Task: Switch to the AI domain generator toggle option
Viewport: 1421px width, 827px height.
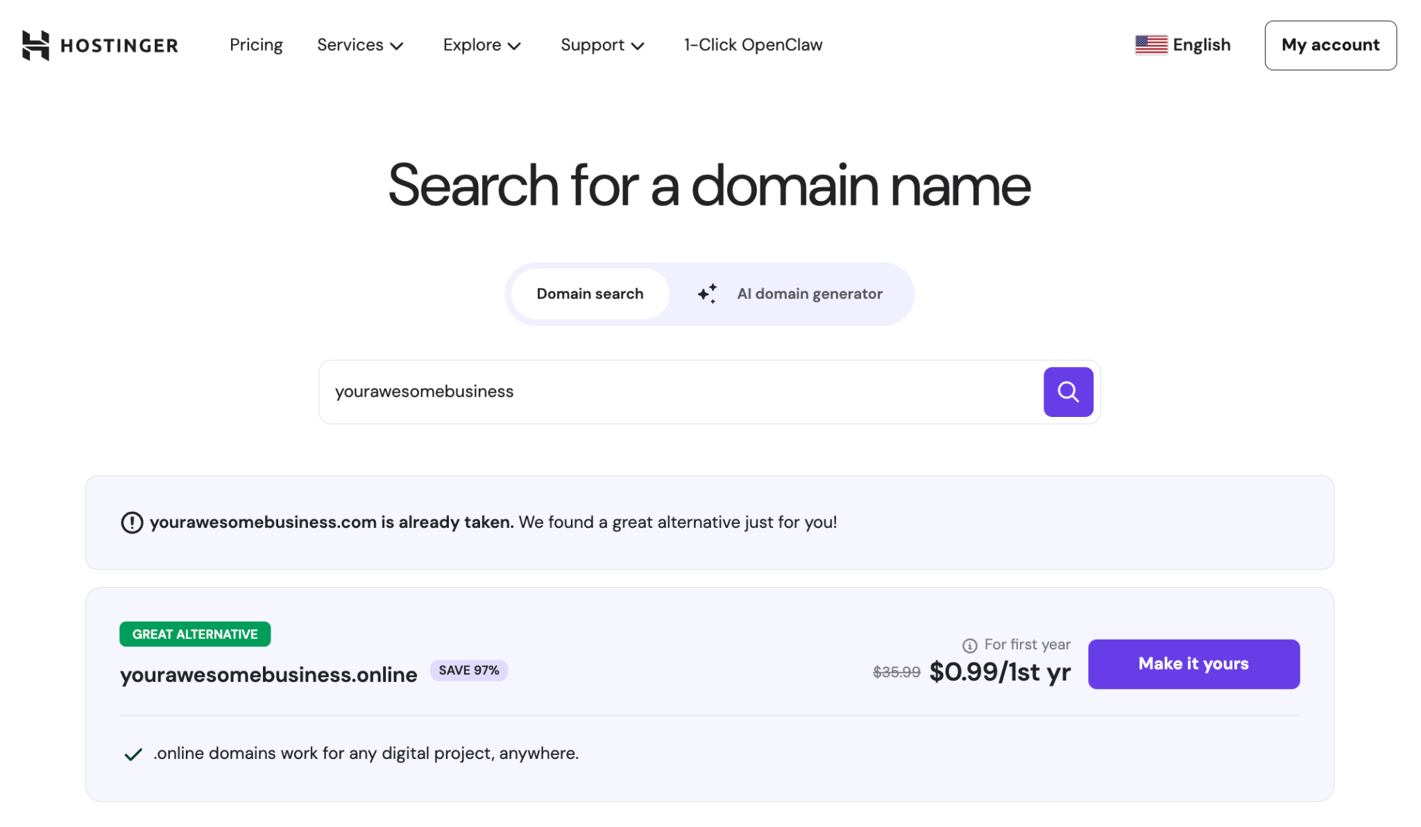Action: coord(810,293)
